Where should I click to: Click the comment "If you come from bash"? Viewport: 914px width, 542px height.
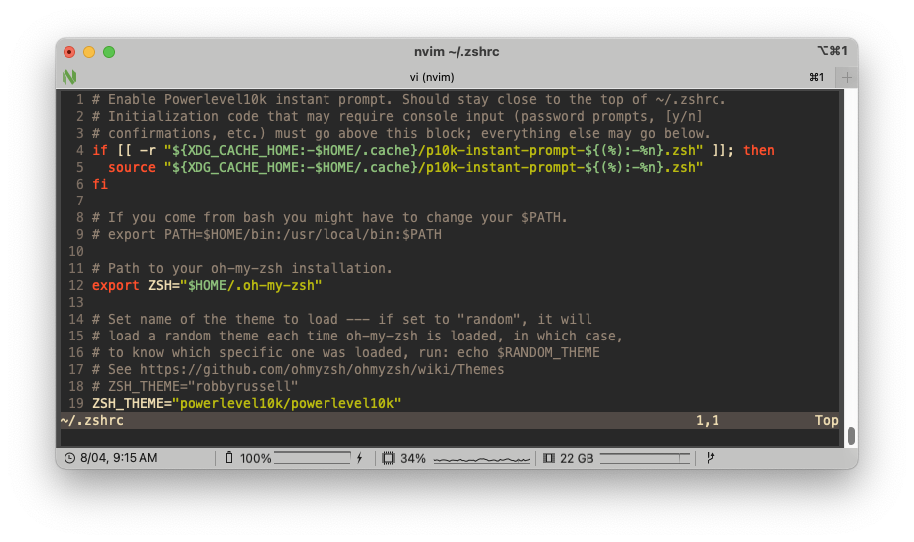[x=329, y=218]
